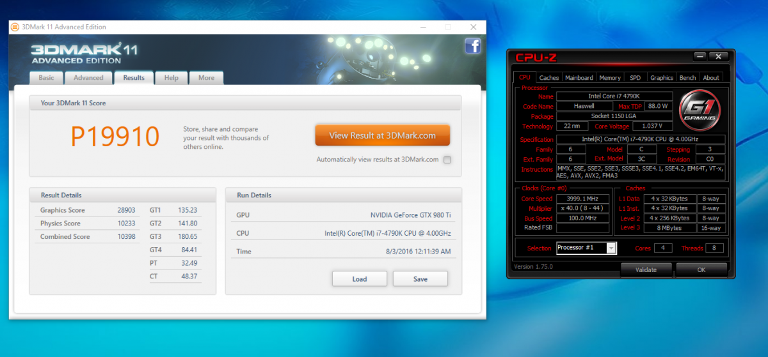
Task: Click the Save button
Action: point(420,279)
